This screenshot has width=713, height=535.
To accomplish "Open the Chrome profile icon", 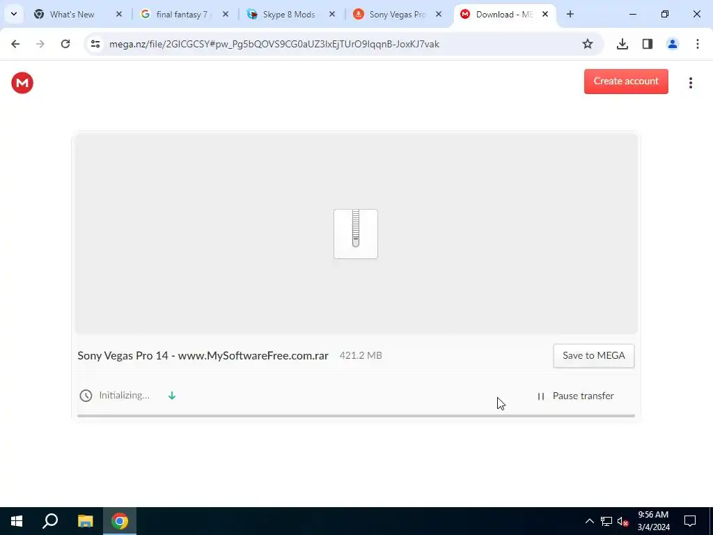I will (x=672, y=44).
